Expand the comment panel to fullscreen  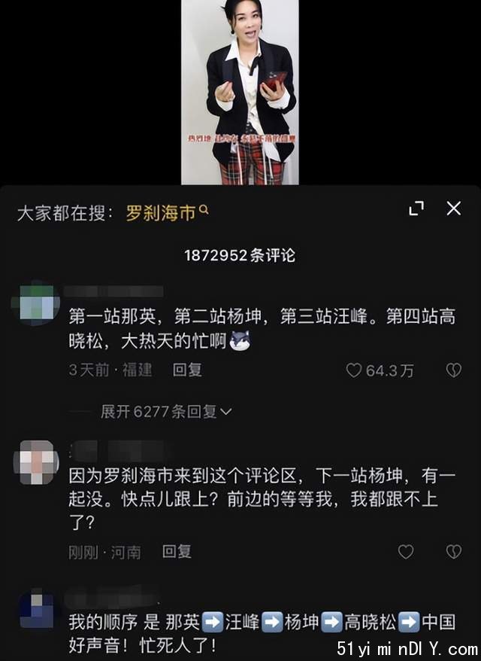(x=416, y=209)
